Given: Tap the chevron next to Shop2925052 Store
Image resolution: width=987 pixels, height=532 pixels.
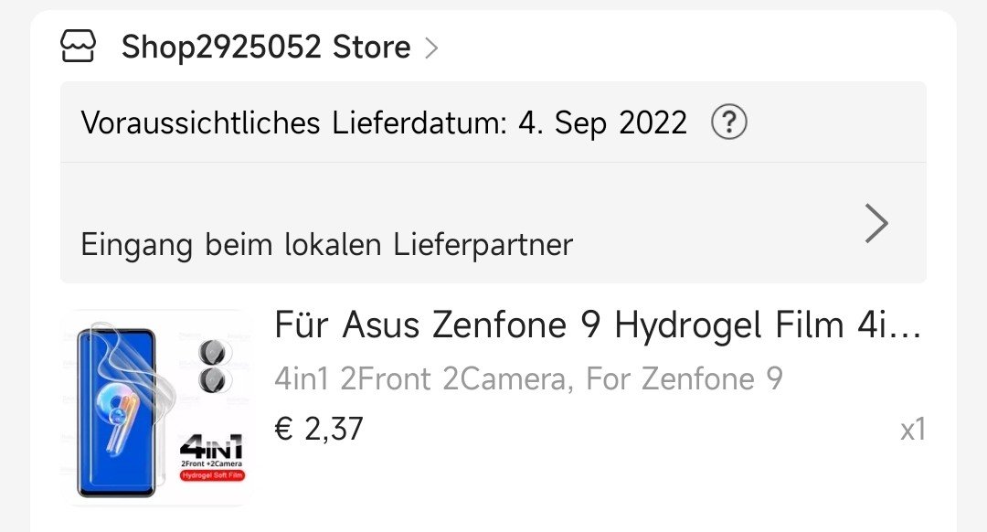Looking at the screenshot, I should click(x=432, y=48).
